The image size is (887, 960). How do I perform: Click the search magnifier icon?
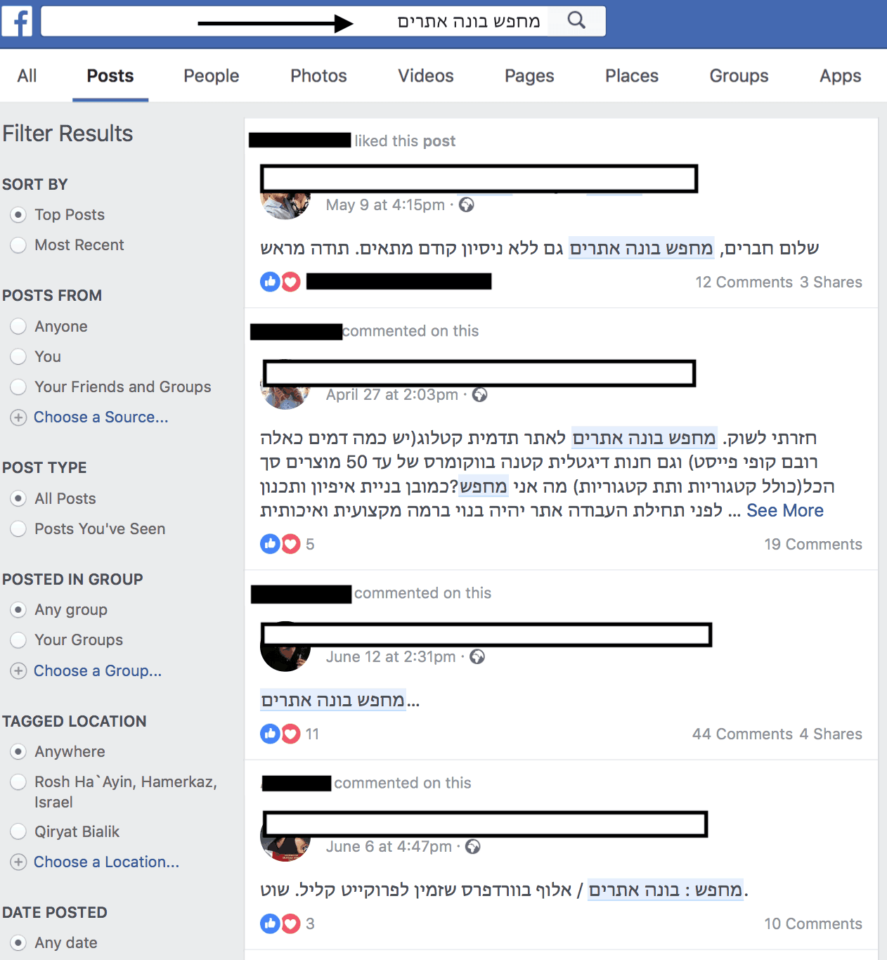point(576,20)
